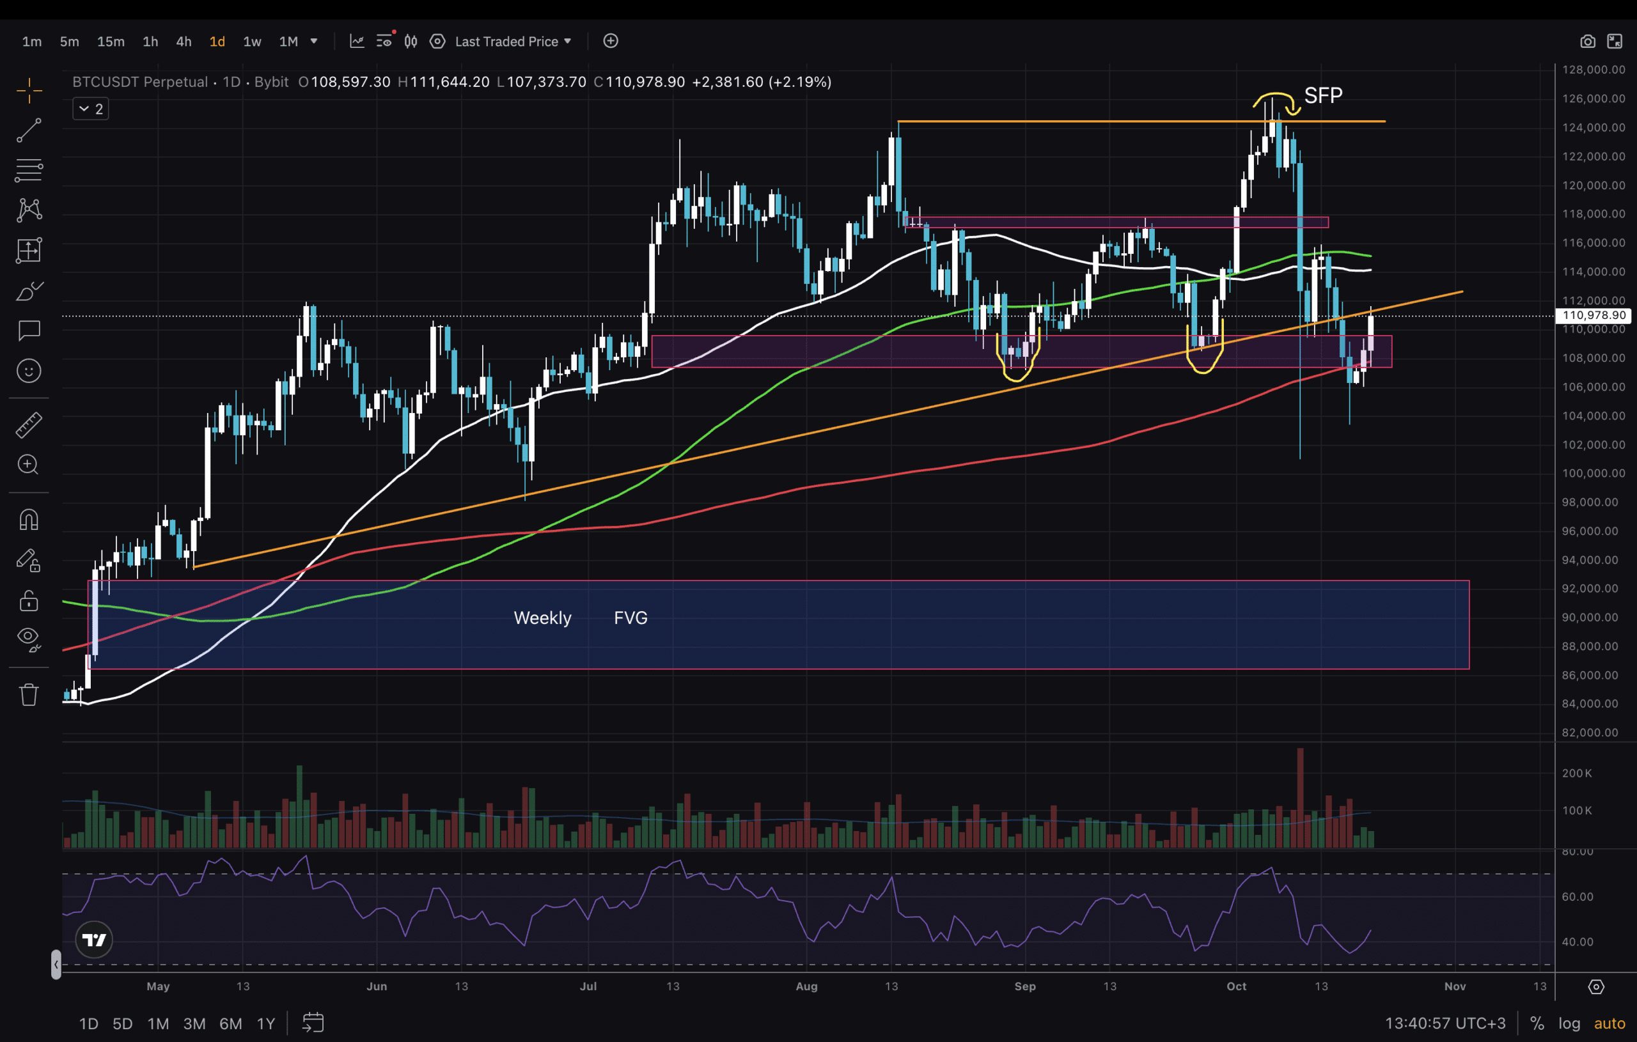Screen dimensions: 1637x1042
Task: Toggle log scale
Action: (x=1569, y=1023)
